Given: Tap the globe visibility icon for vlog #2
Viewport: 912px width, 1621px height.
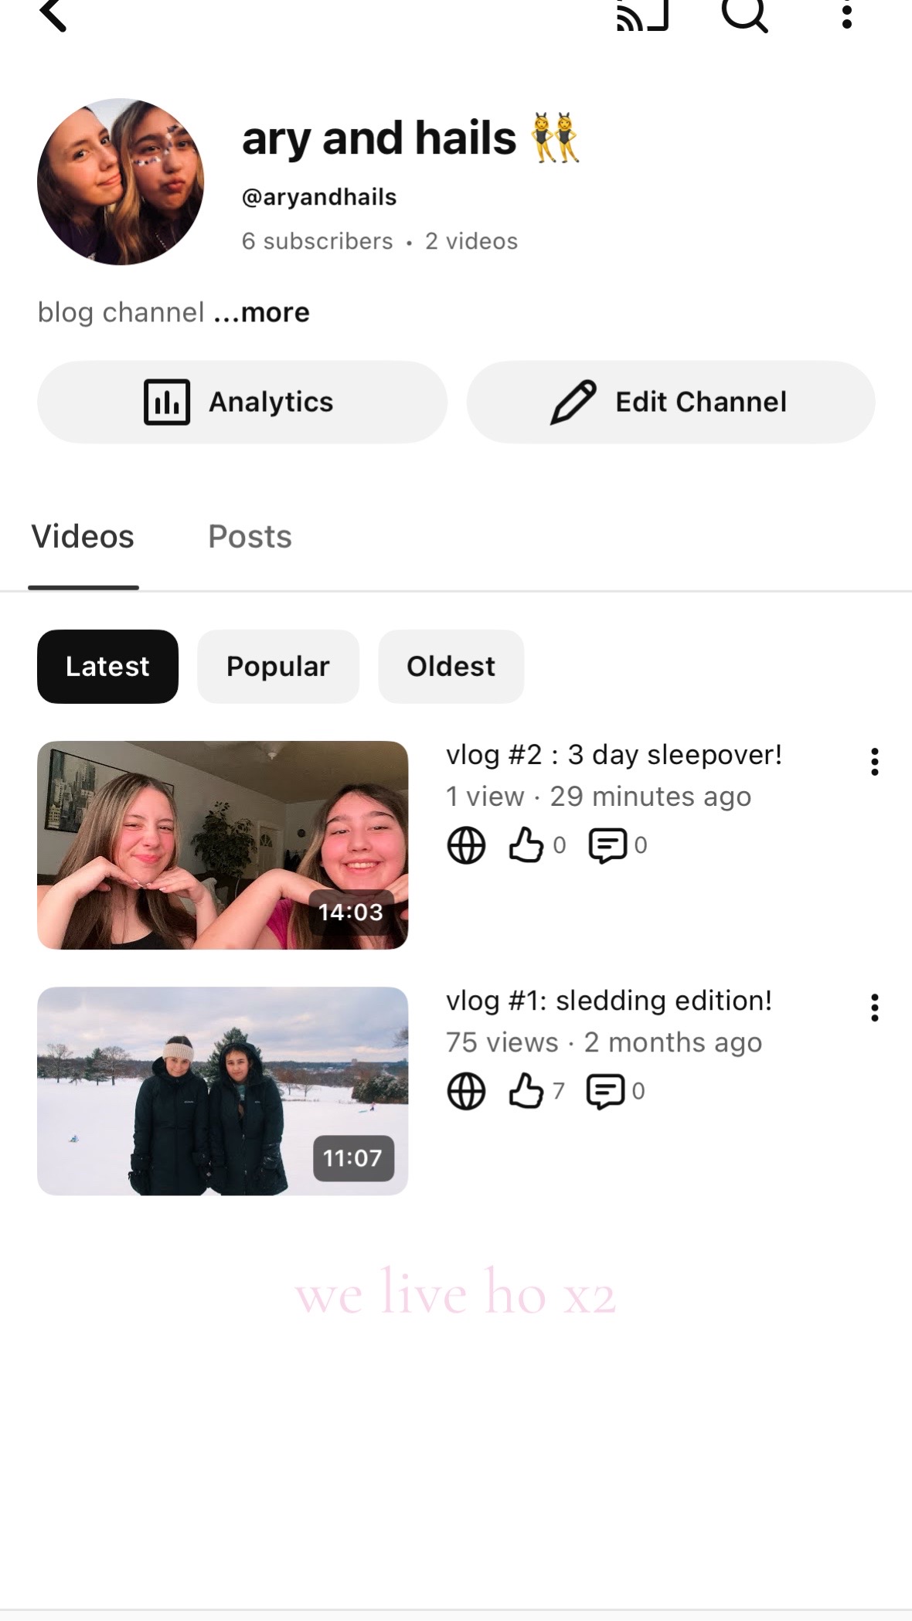Looking at the screenshot, I should pos(466,844).
